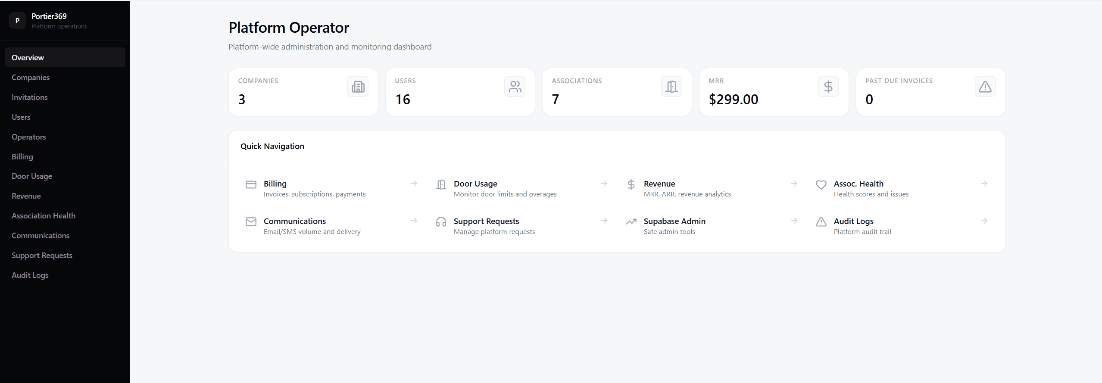The image size is (1102, 383).
Task: Click the arrow next to Communications quick link
Action: point(414,221)
